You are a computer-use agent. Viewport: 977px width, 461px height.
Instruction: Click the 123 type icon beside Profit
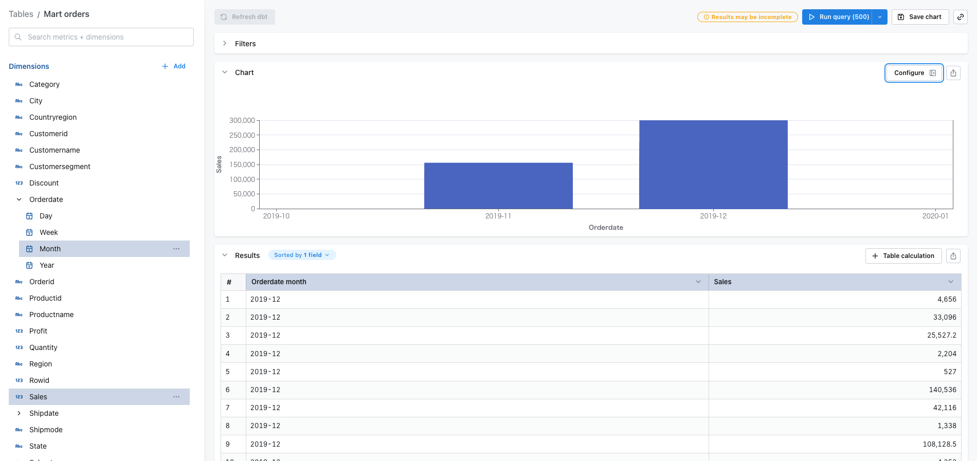click(19, 331)
